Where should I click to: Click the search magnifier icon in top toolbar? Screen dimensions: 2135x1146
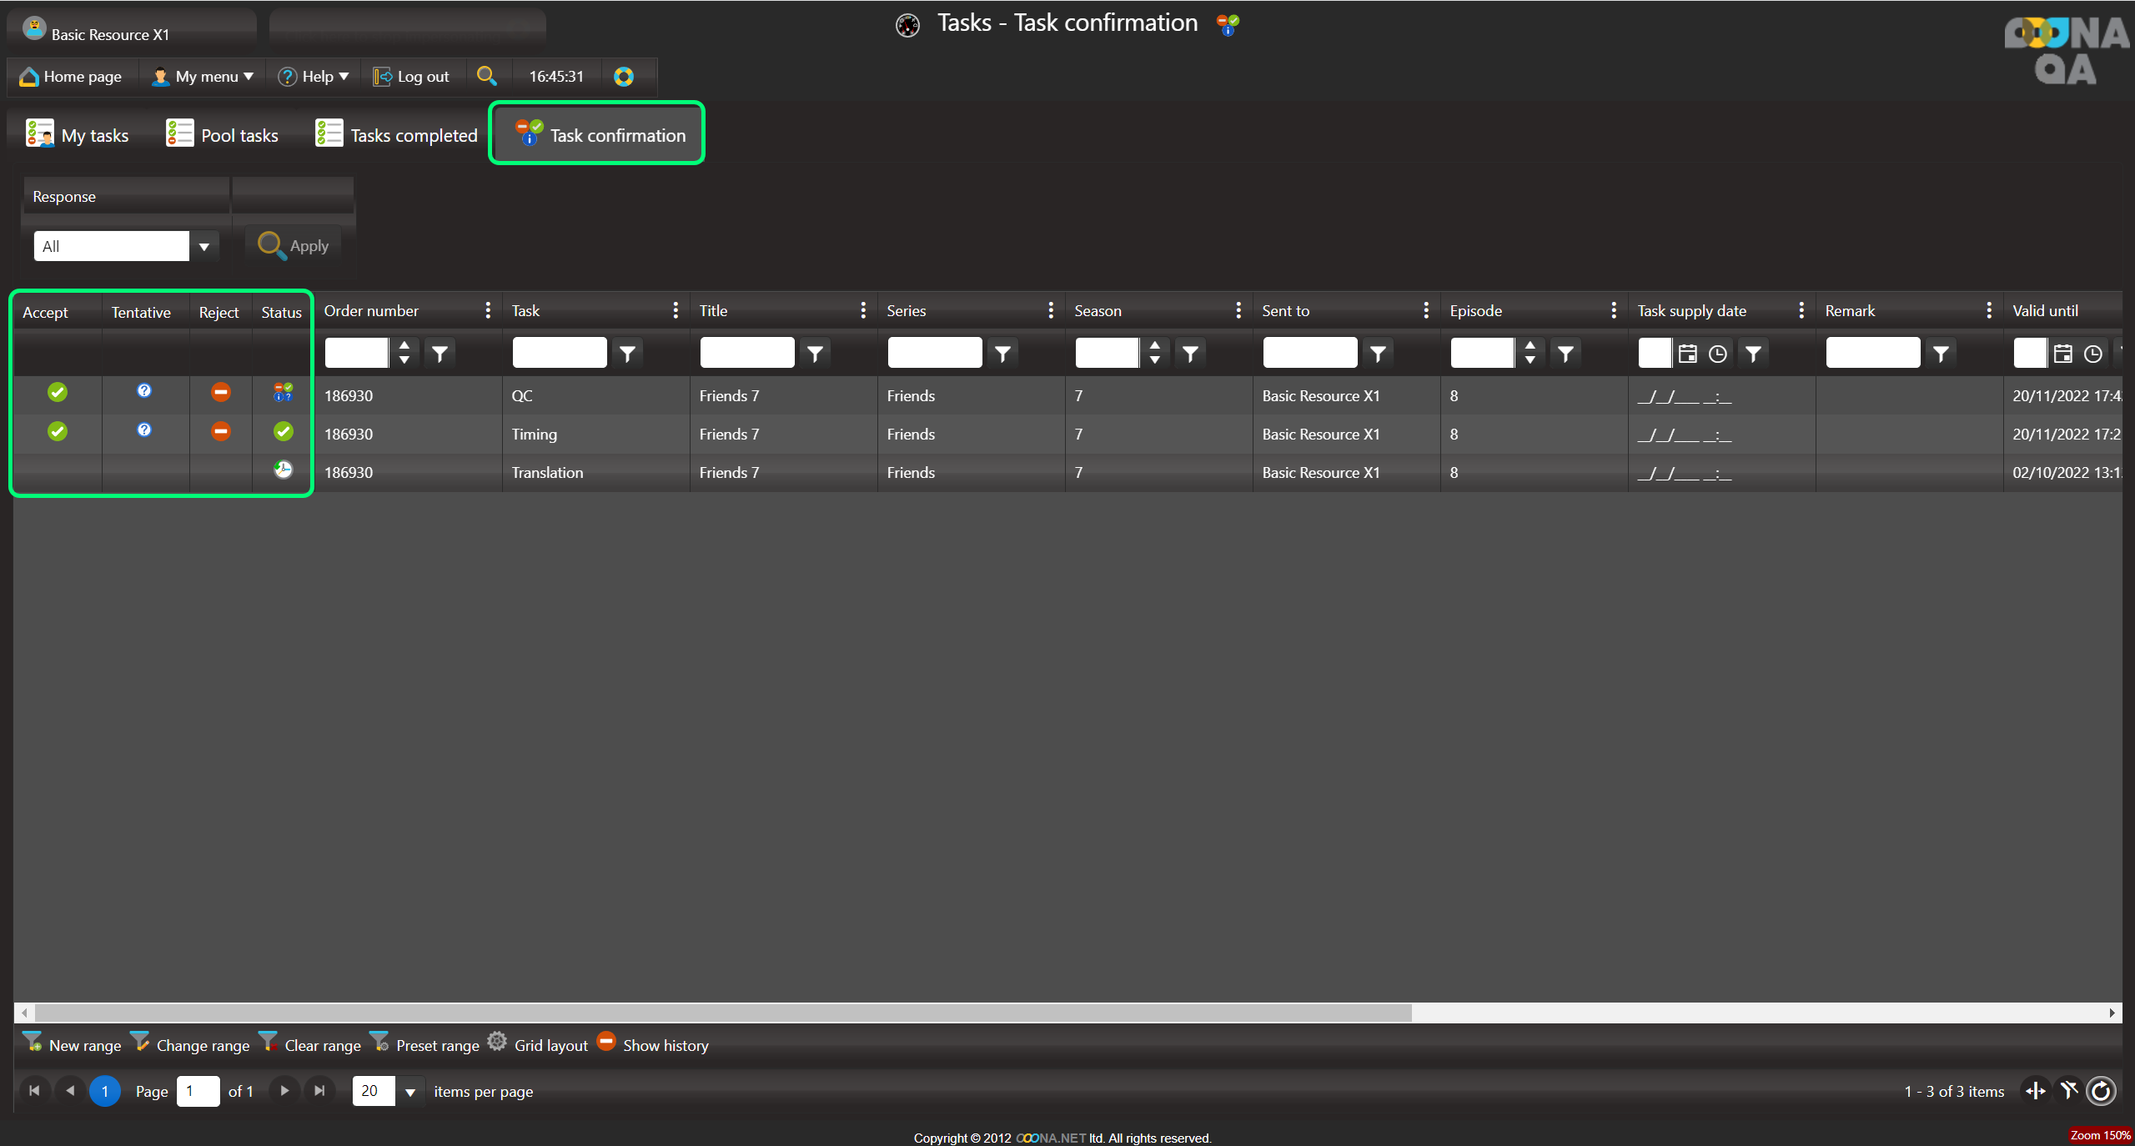486,76
